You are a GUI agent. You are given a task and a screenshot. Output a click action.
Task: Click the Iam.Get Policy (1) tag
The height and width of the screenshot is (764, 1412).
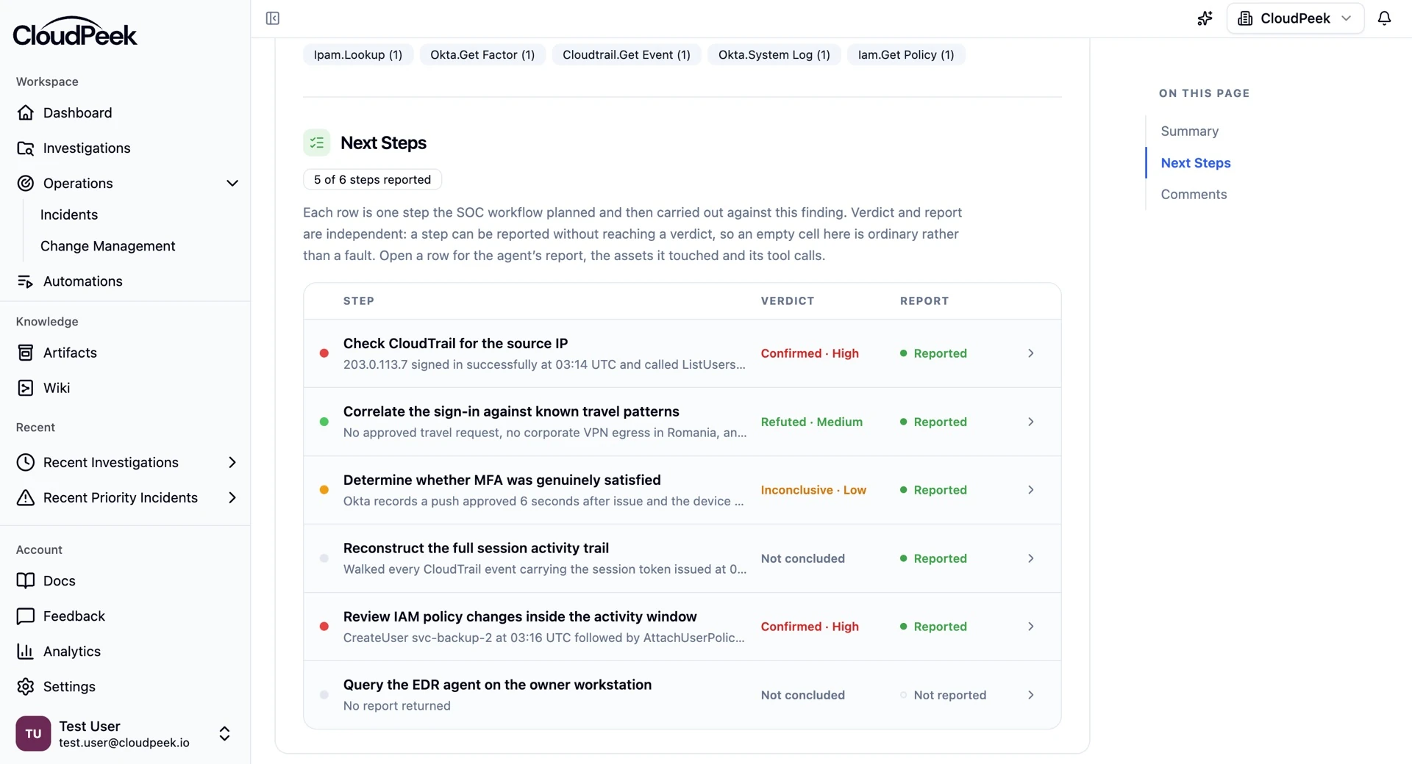906,54
